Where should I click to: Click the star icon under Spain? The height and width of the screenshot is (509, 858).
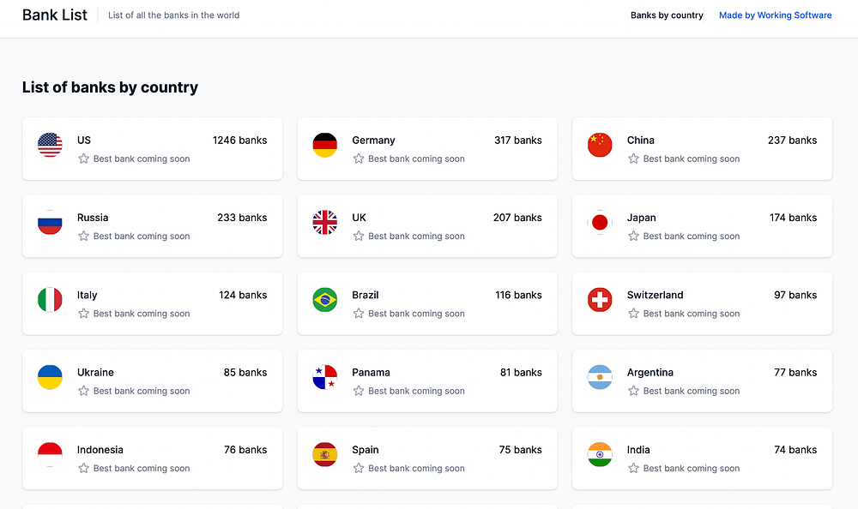pos(359,468)
